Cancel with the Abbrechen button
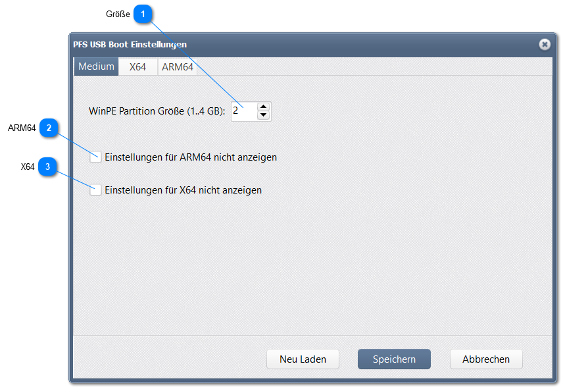Screen dimensions: 563x389 point(486,359)
